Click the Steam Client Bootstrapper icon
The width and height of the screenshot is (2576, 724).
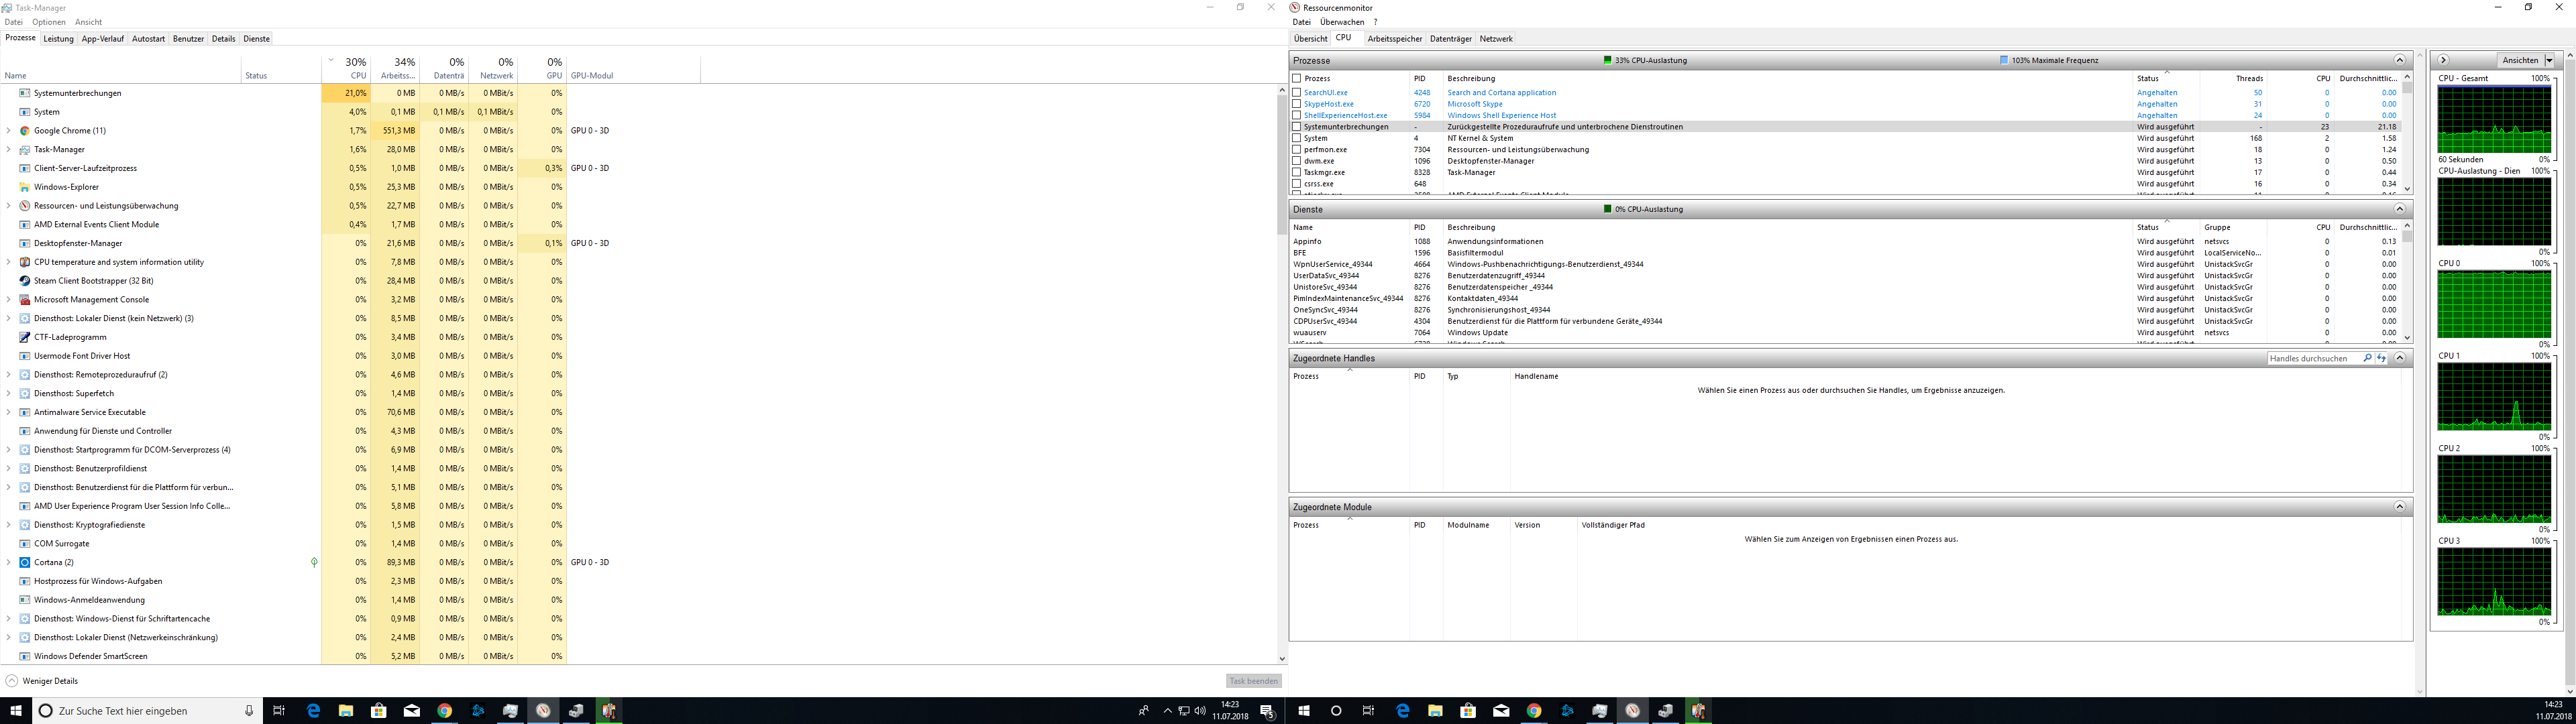tap(25, 281)
